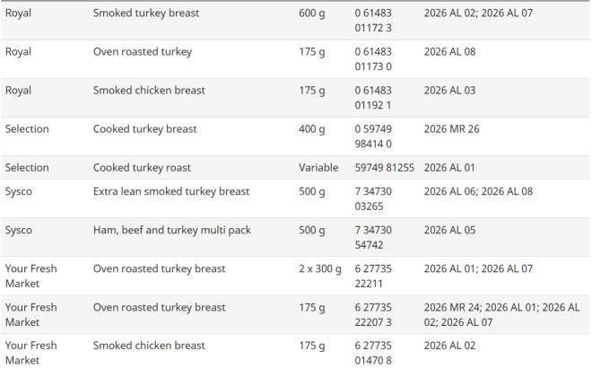Select the 2 x 300 g size cell
Screen dimensions: 592x369
click(320, 269)
